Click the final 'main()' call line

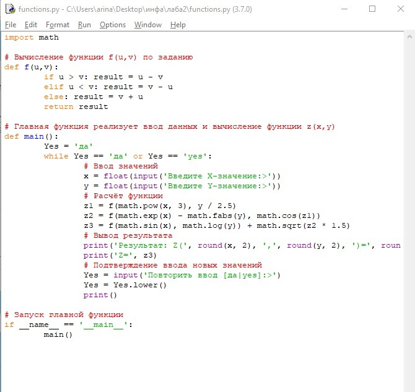pos(58,334)
